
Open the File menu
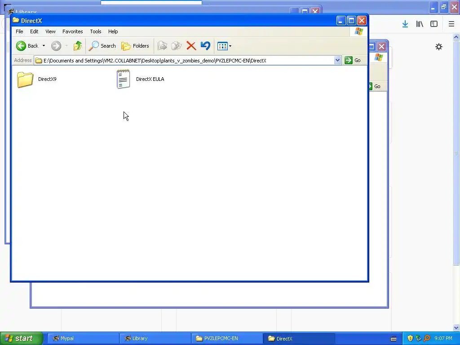(x=19, y=31)
